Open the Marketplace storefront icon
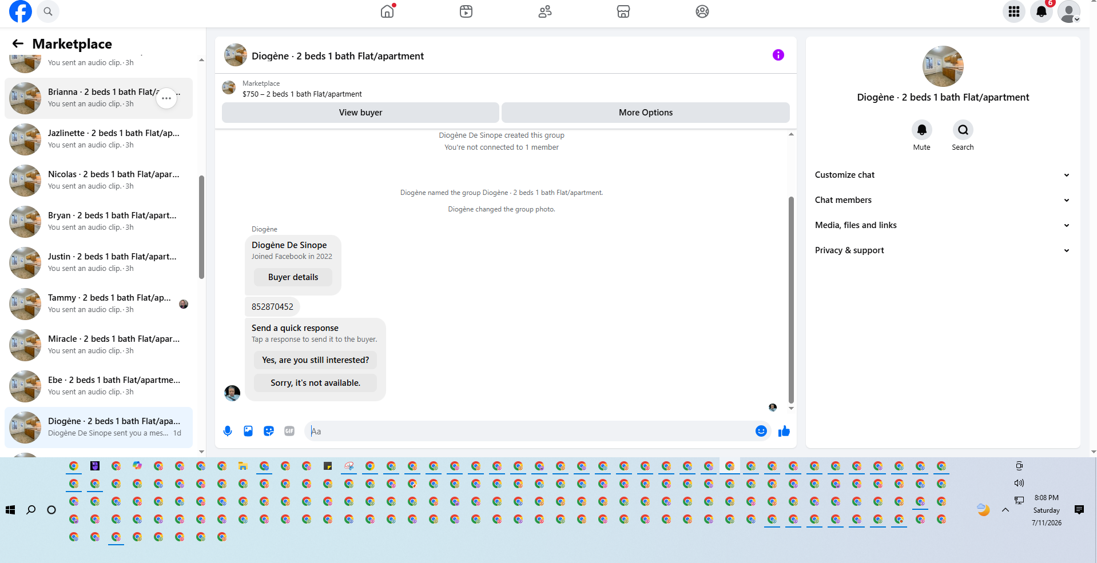Screen dimensions: 1097x563 coord(623,11)
